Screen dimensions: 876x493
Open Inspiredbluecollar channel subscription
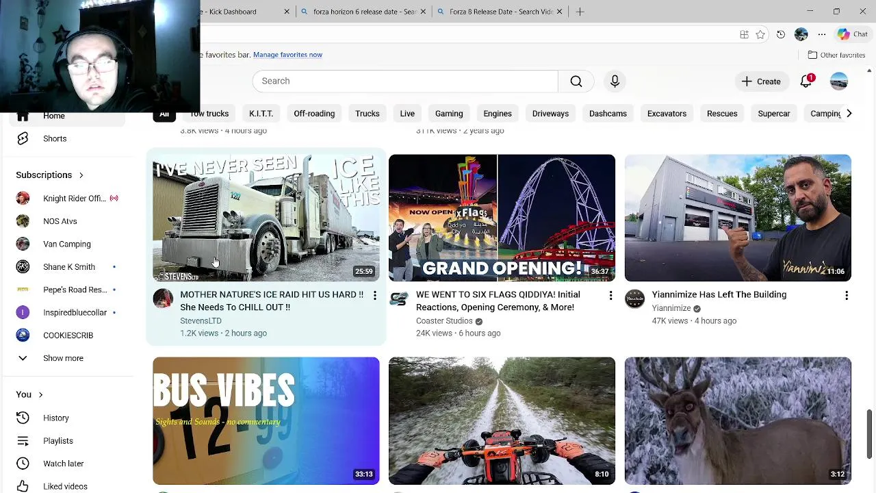coord(67,312)
